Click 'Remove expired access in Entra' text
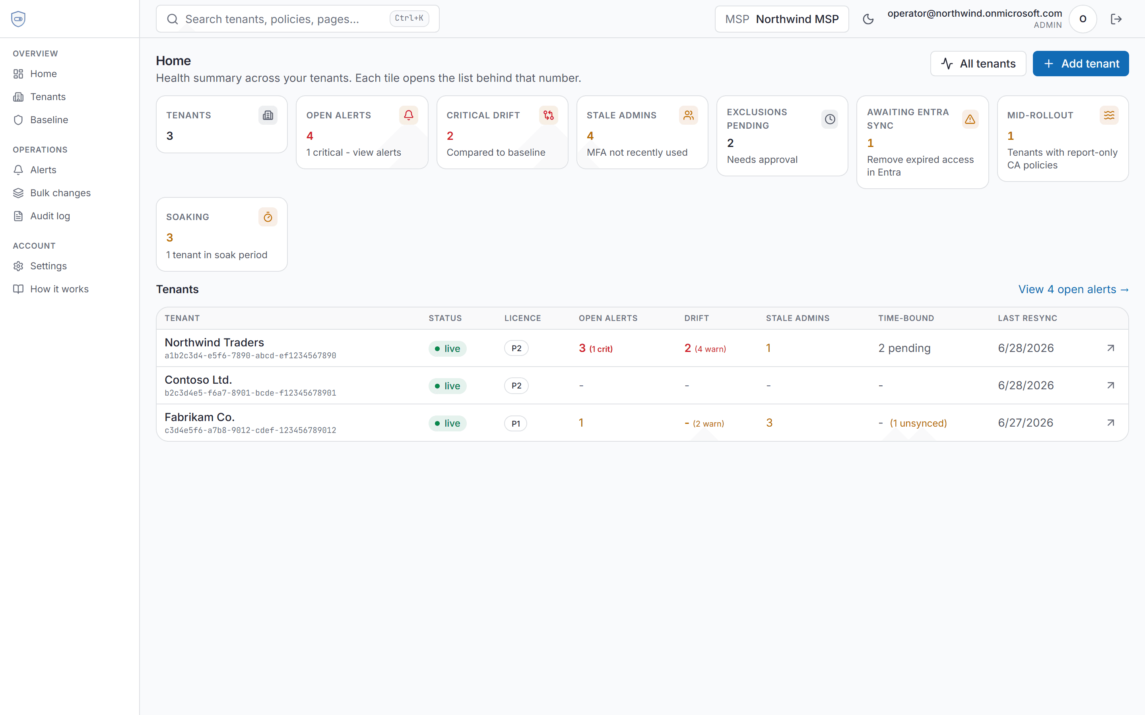The image size is (1145, 715). click(x=920, y=166)
